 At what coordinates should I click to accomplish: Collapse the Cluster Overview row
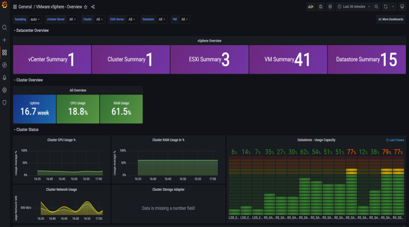point(28,80)
